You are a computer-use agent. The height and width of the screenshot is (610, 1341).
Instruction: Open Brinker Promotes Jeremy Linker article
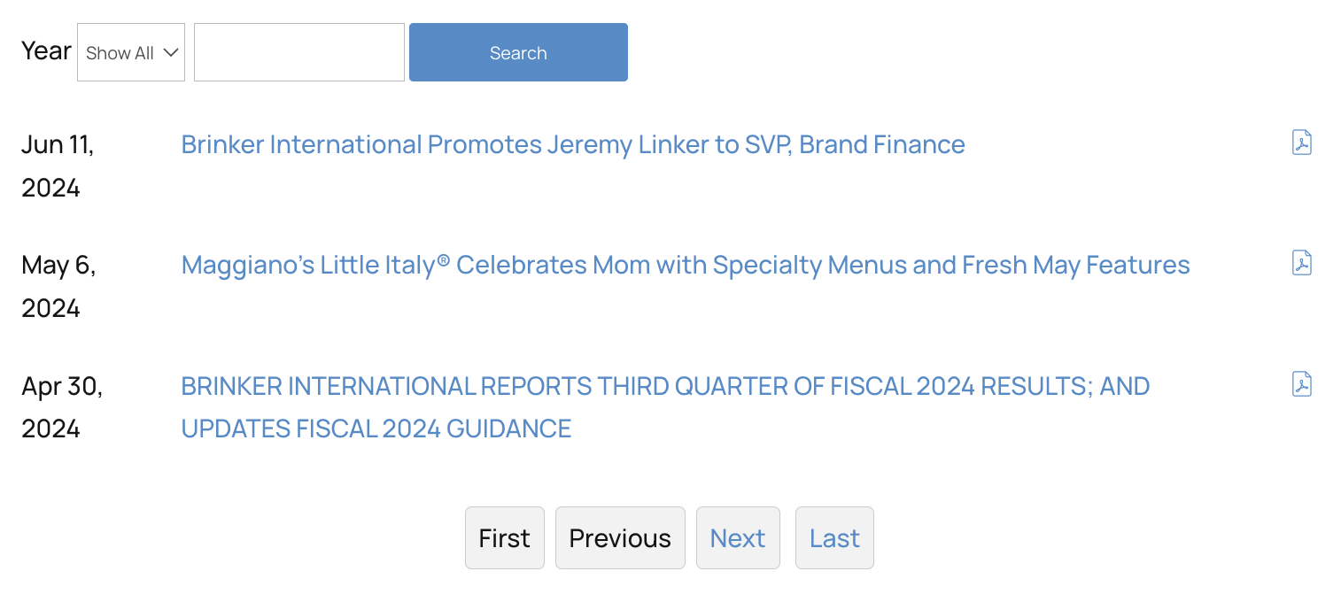[x=572, y=144]
